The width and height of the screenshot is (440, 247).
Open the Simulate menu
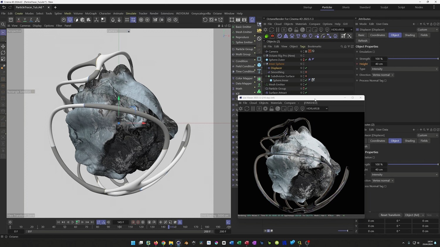(x=131, y=13)
